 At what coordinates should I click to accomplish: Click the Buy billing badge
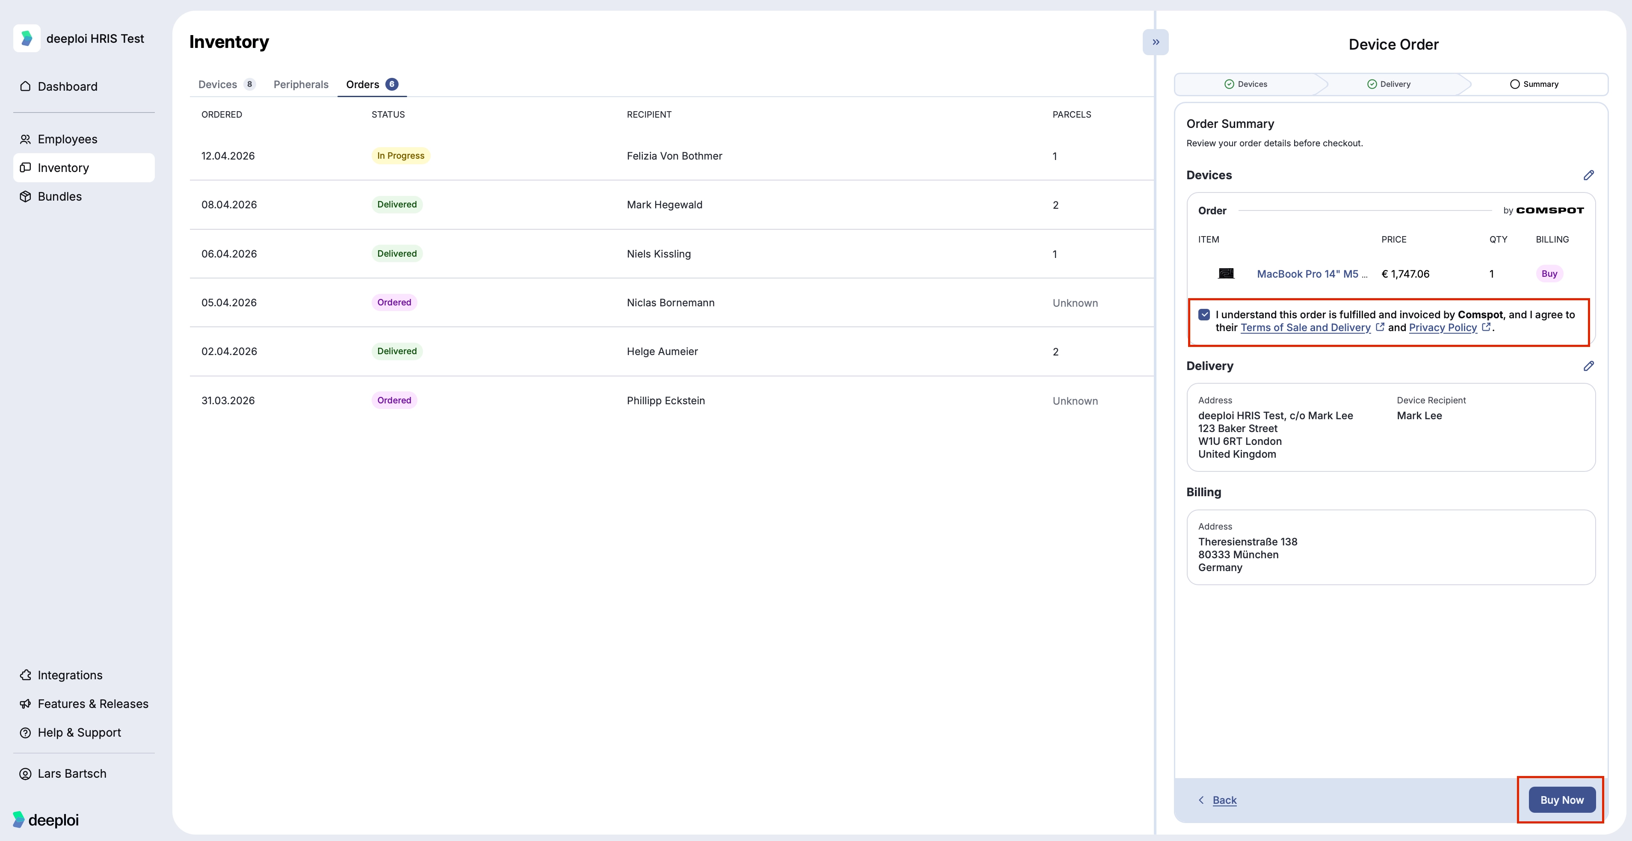tap(1549, 274)
